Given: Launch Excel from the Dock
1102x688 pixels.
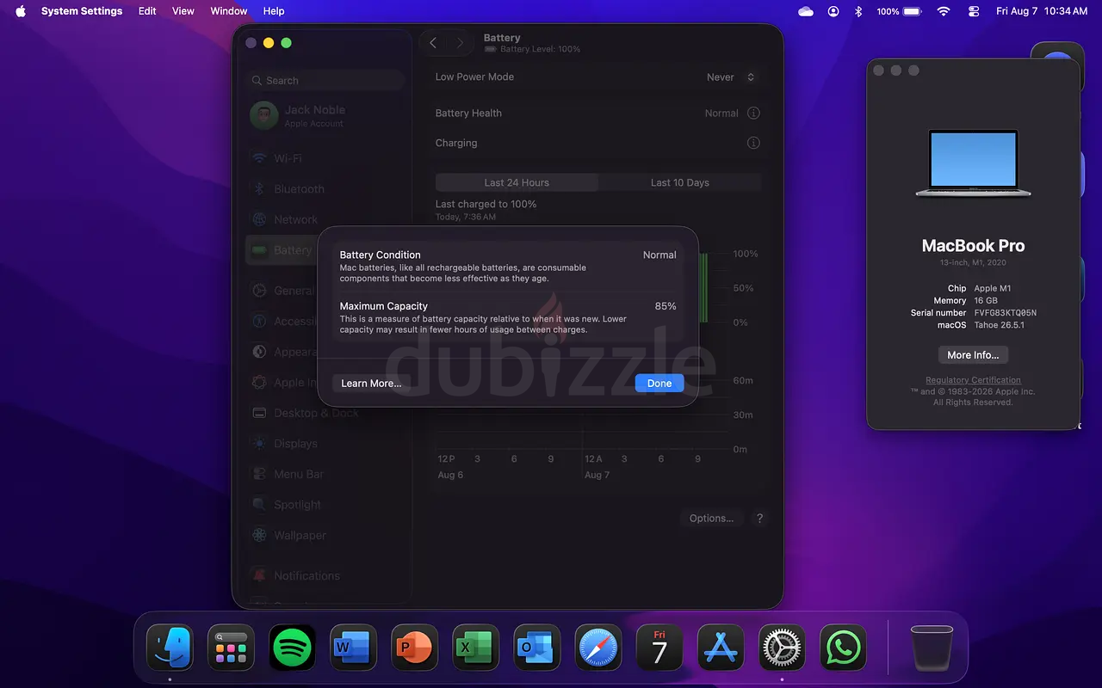Looking at the screenshot, I should [475, 648].
